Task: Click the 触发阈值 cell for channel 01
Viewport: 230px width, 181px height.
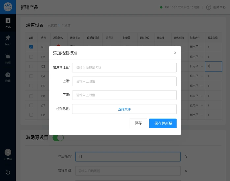Action: pos(214,47)
